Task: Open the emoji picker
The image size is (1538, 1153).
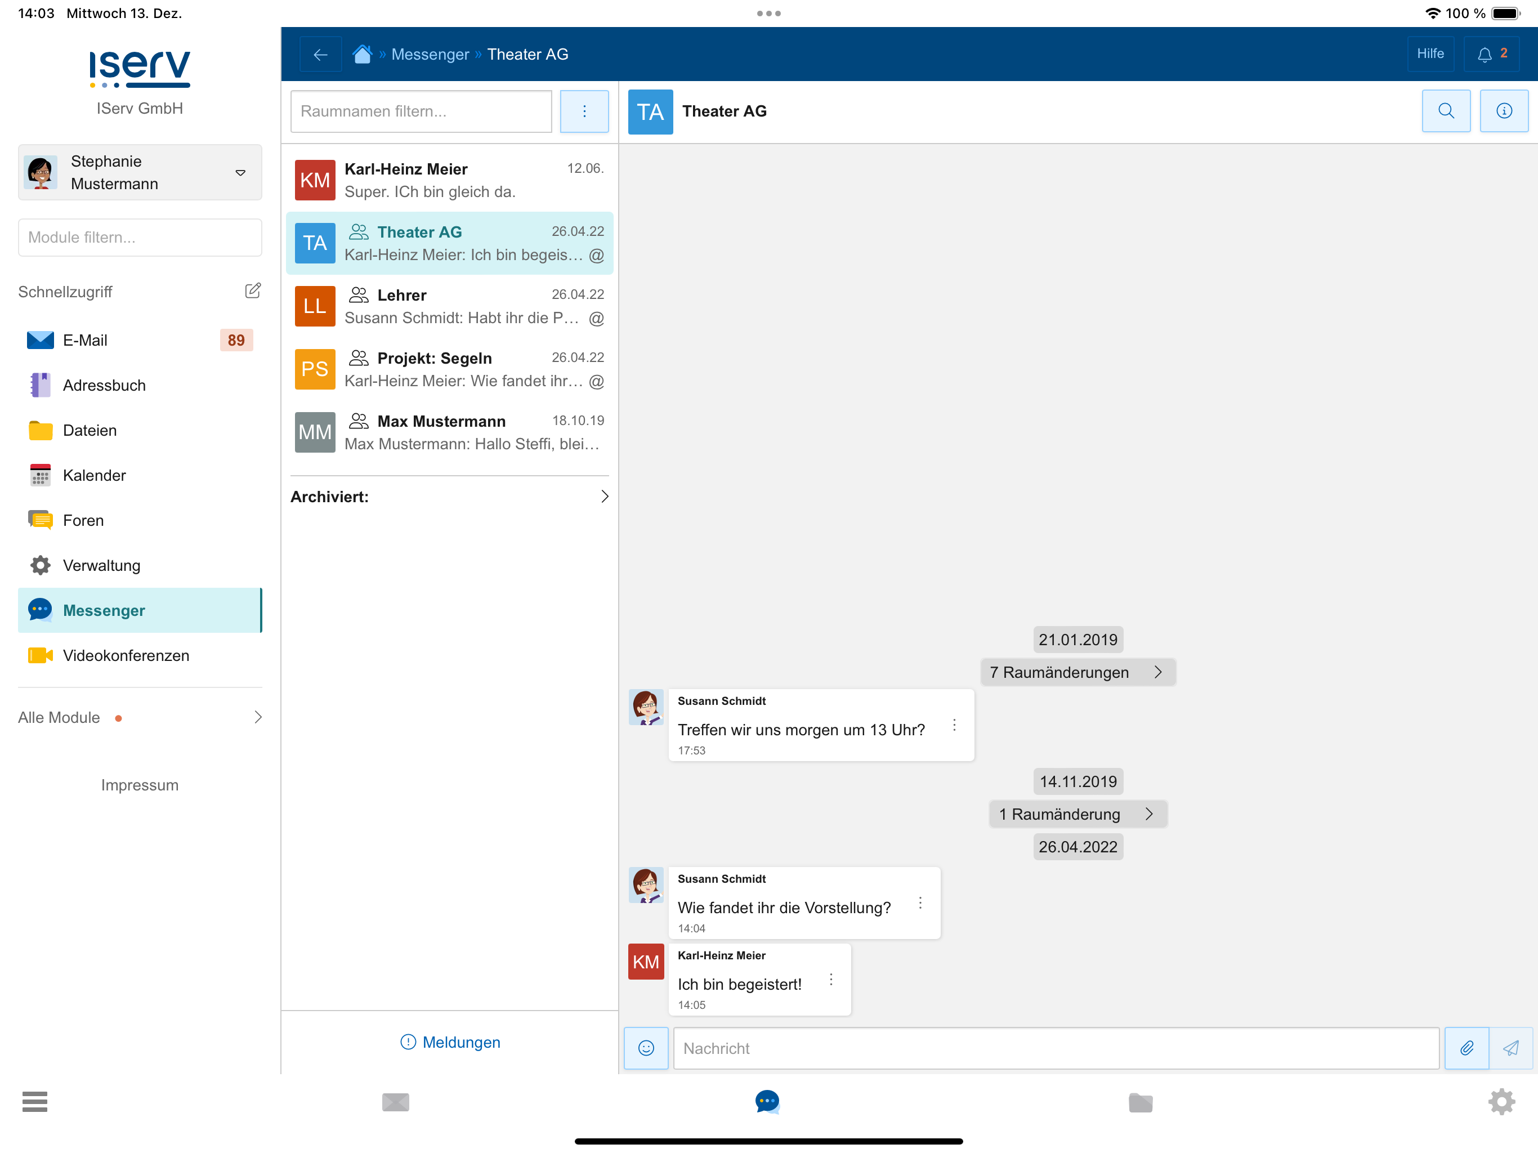Action: 646,1048
